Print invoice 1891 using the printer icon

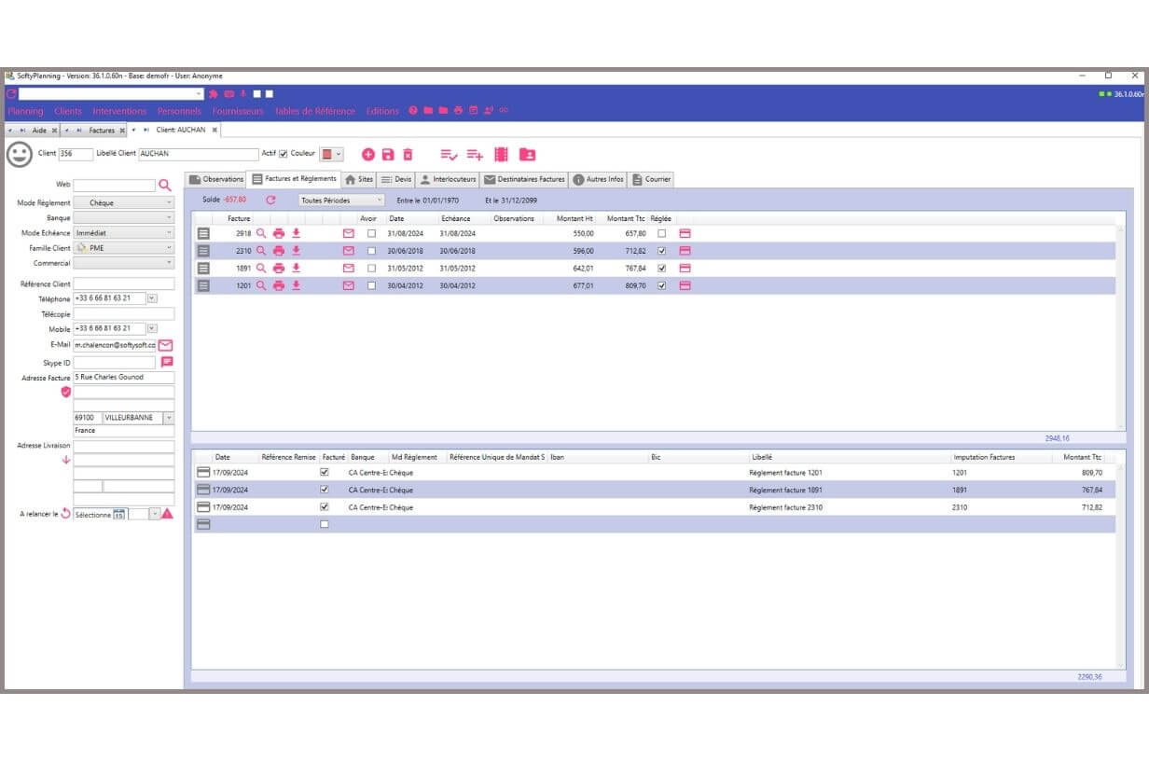pos(281,268)
